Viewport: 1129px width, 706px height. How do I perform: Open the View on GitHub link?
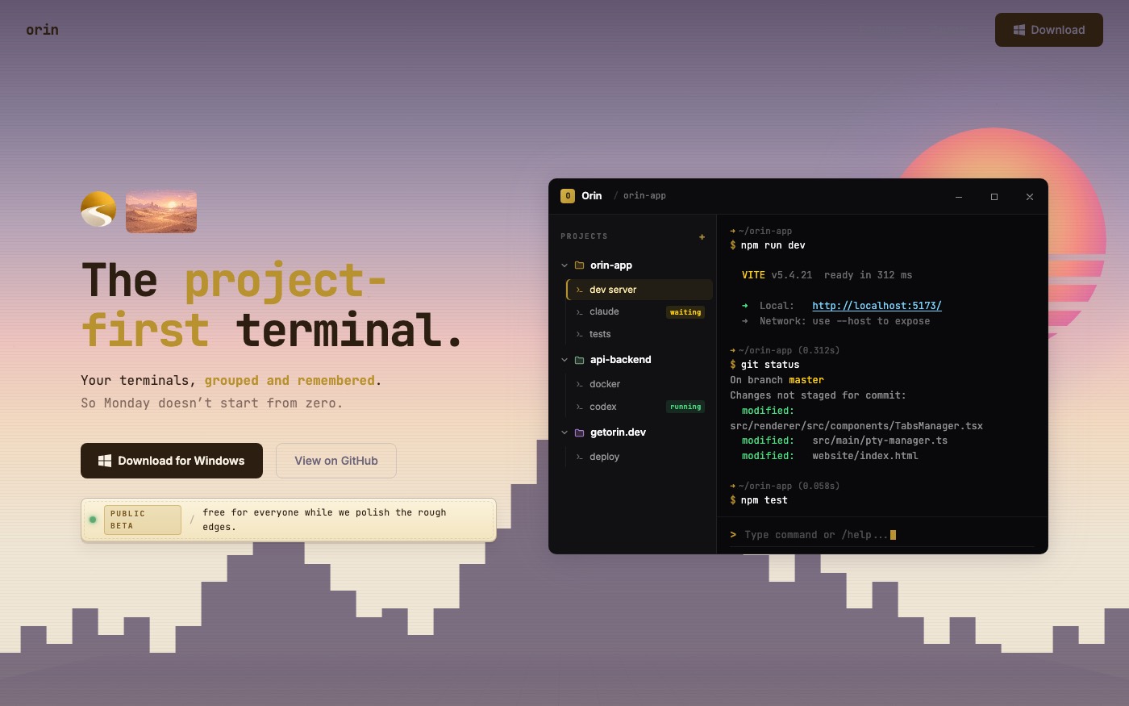(x=336, y=461)
